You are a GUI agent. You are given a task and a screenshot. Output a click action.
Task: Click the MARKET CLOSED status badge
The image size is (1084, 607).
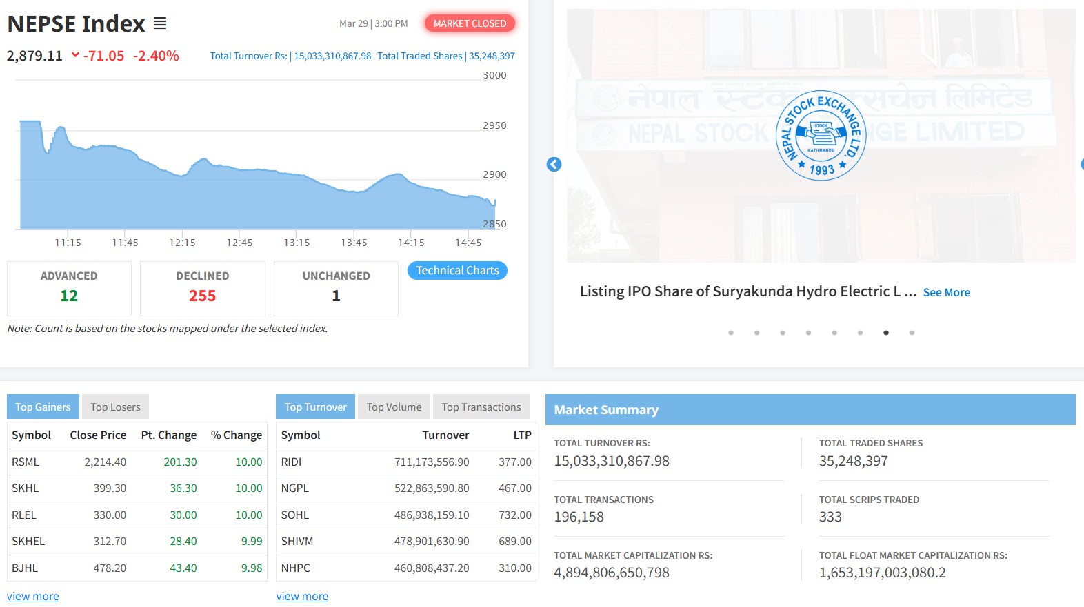[x=470, y=23]
